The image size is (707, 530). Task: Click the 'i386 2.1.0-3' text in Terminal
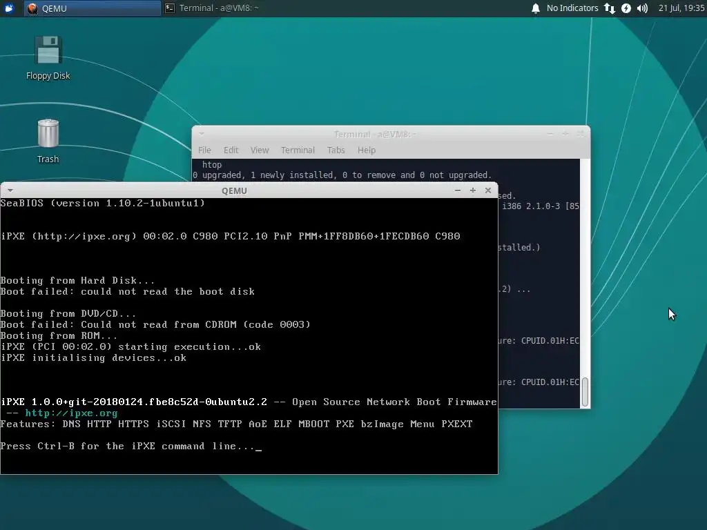pyautogui.click(x=531, y=206)
